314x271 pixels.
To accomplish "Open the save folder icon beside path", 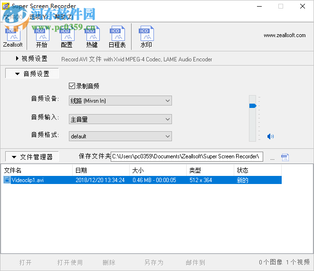I will tap(285, 157).
